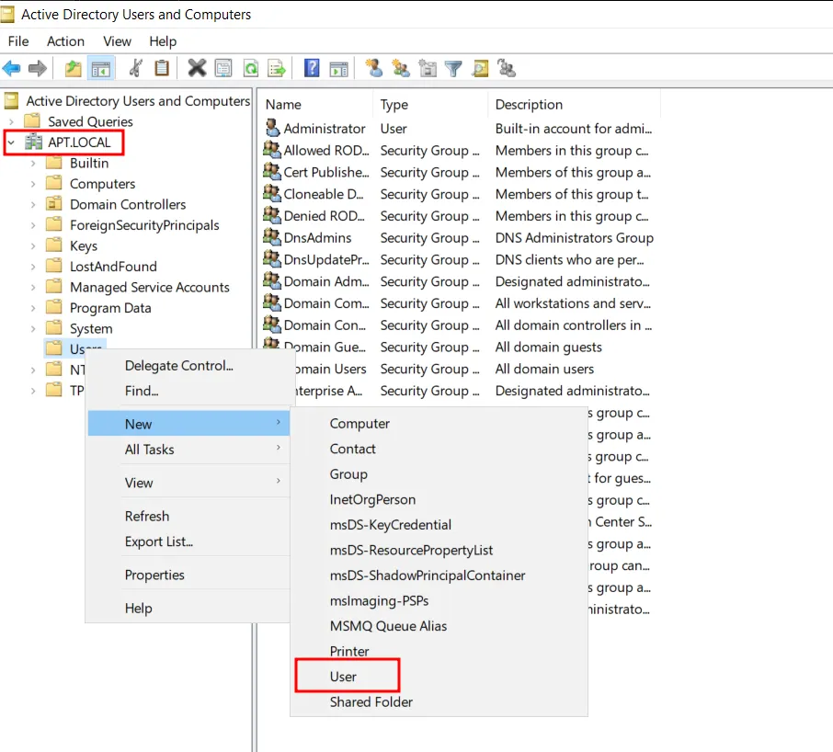Click the Refresh toolbar icon
The width and height of the screenshot is (833, 752).
point(251,69)
